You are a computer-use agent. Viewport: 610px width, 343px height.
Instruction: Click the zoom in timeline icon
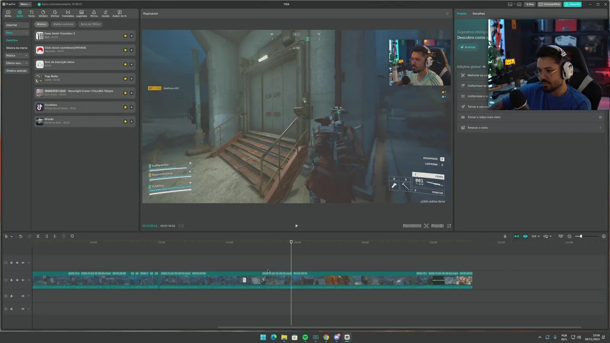point(604,236)
